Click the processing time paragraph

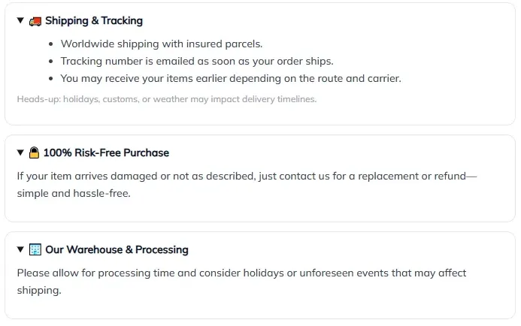point(241,273)
